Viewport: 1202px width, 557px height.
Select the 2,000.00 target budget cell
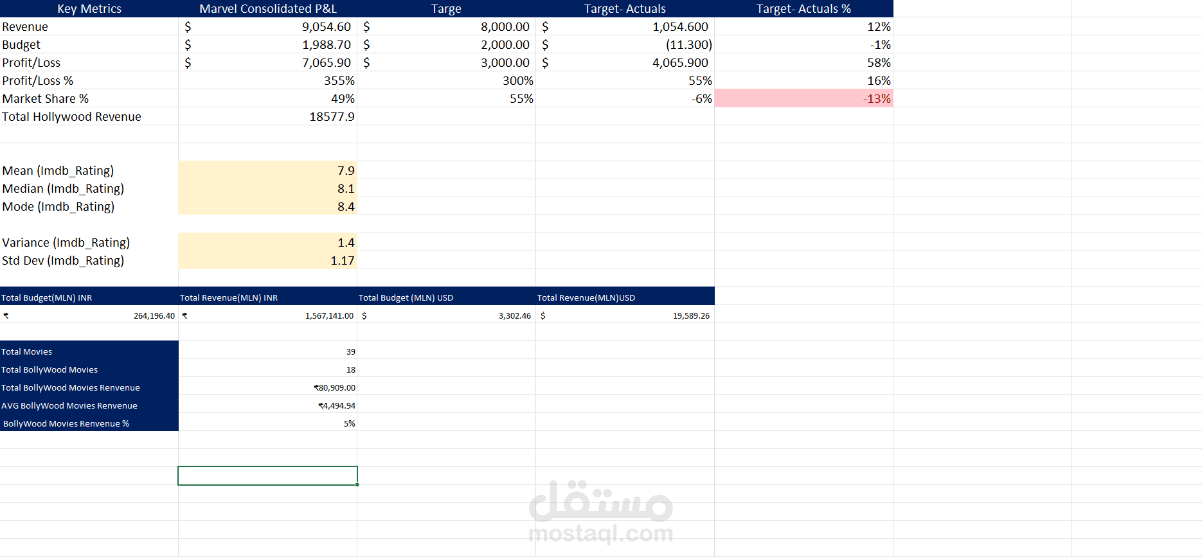[446, 44]
